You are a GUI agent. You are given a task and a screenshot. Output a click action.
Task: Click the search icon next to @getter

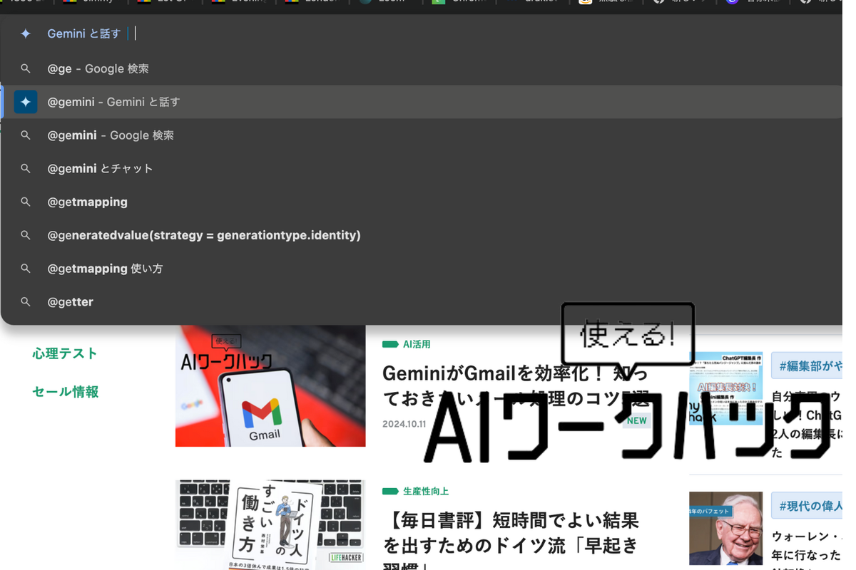click(26, 302)
